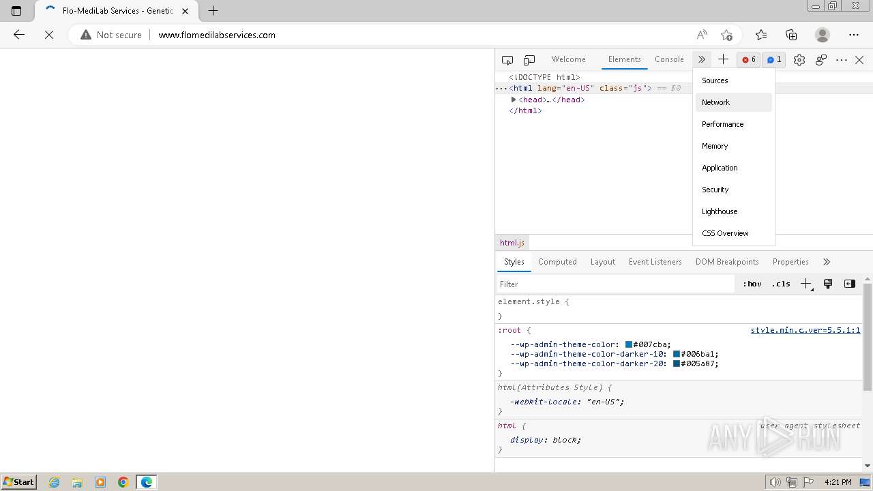Open color picker for #006ba1 swatch
The image size is (873, 491).
click(677, 354)
